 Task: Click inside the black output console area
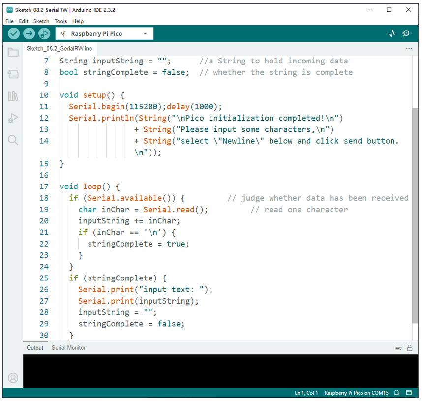(220, 371)
